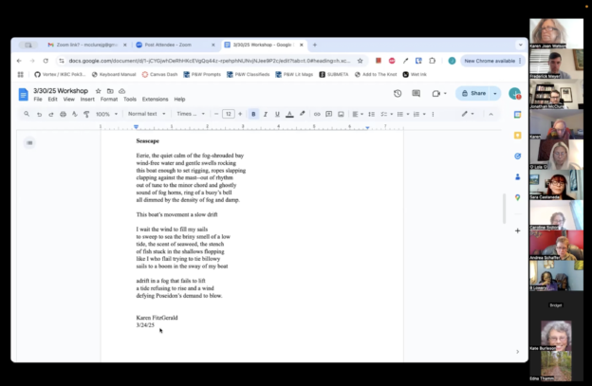Click the underline formatting icon
The image size is (592, 386).
pyautogui.click(x=277, y=114)
